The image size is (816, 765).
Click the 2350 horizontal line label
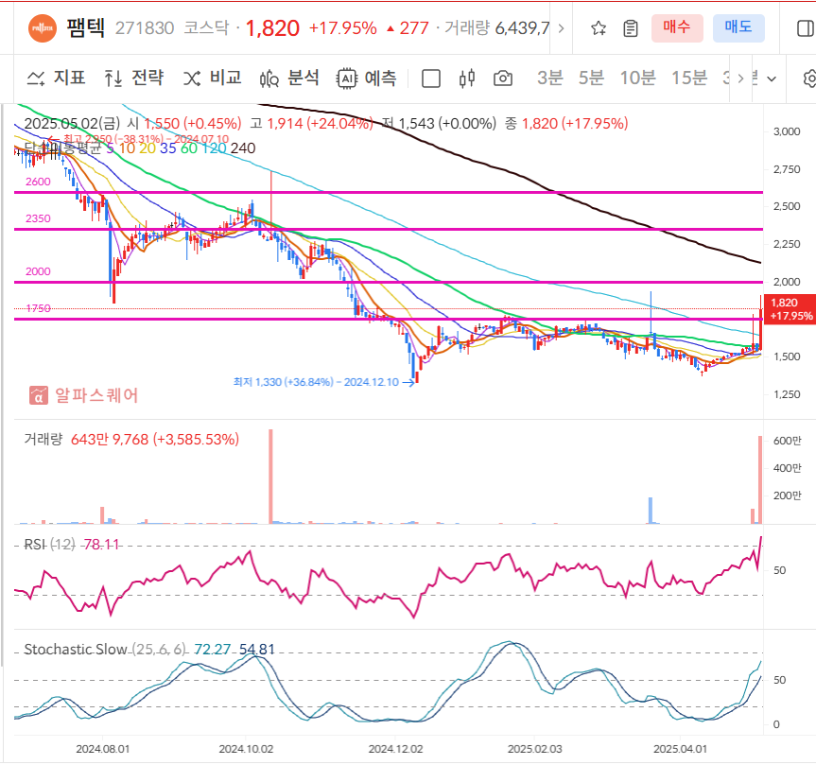point(38,218)
